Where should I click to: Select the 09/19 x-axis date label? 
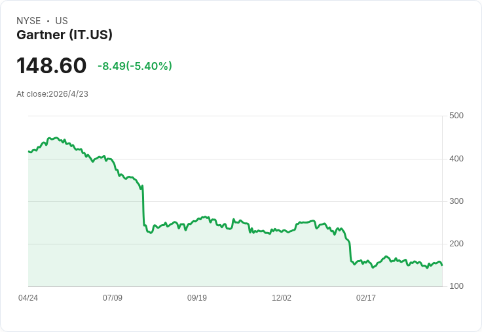coord(197,298)
